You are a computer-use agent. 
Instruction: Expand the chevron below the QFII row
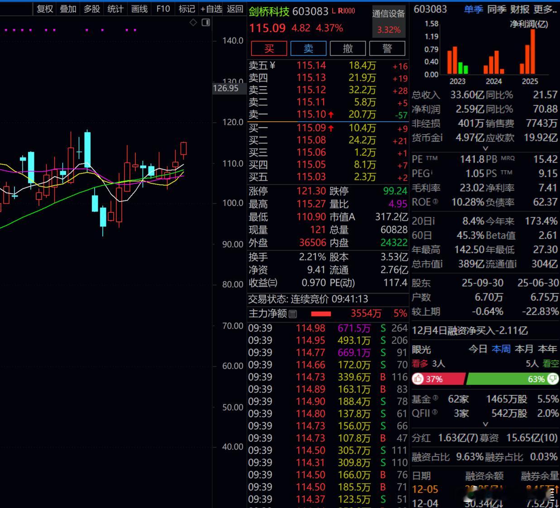[485, 424]
